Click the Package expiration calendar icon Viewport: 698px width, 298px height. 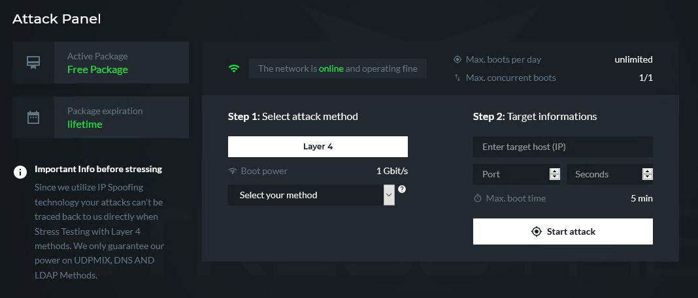(x=33, y=117)
